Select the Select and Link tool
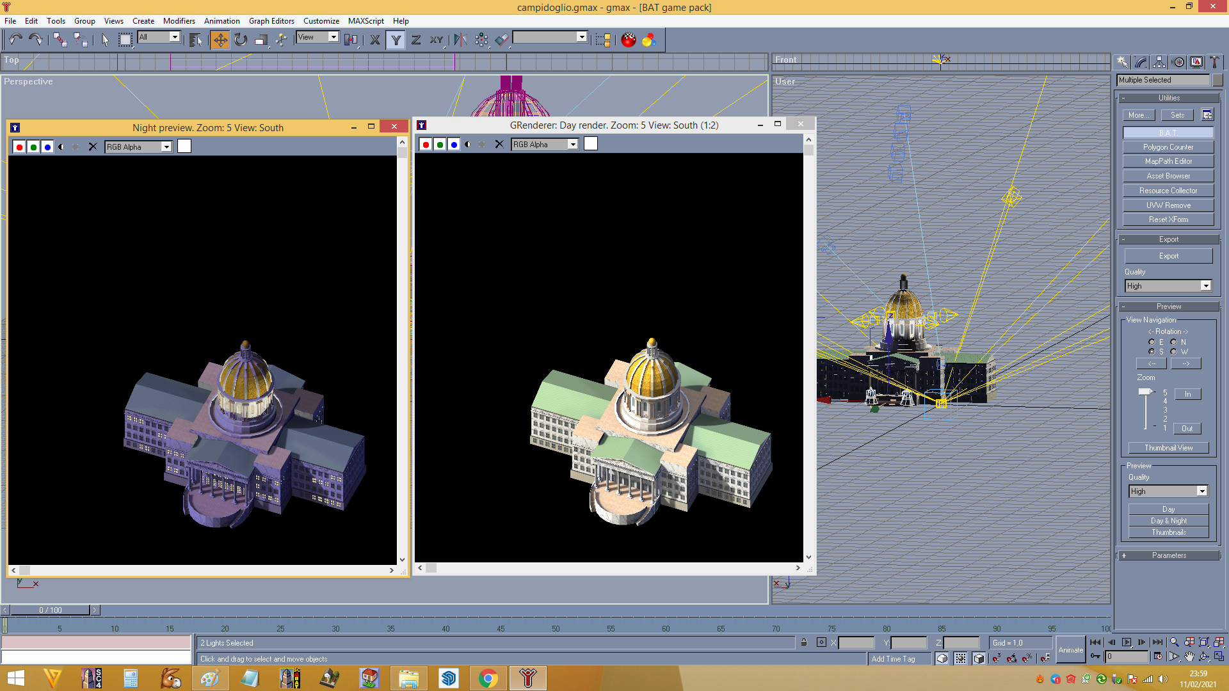The image size is (1229, 691). (60, 40)
